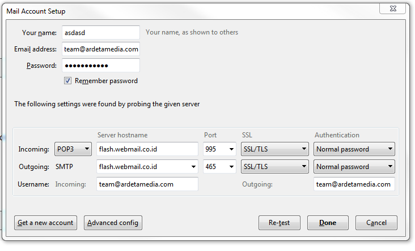The image size is (415, 251).
Task: Confirm setup with the Done button
Action: 328,223
